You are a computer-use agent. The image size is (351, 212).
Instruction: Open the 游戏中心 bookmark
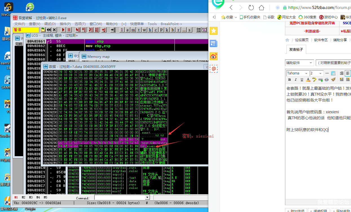(x=328, y=17)
